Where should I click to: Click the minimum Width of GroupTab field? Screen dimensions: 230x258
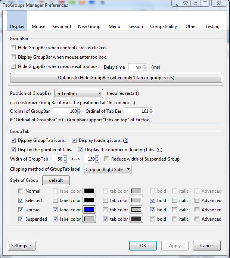pyautogui.click(x=57, y=159)
